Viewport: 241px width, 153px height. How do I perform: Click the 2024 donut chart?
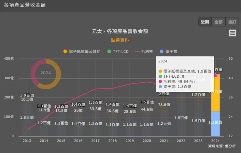click(46, 74)
